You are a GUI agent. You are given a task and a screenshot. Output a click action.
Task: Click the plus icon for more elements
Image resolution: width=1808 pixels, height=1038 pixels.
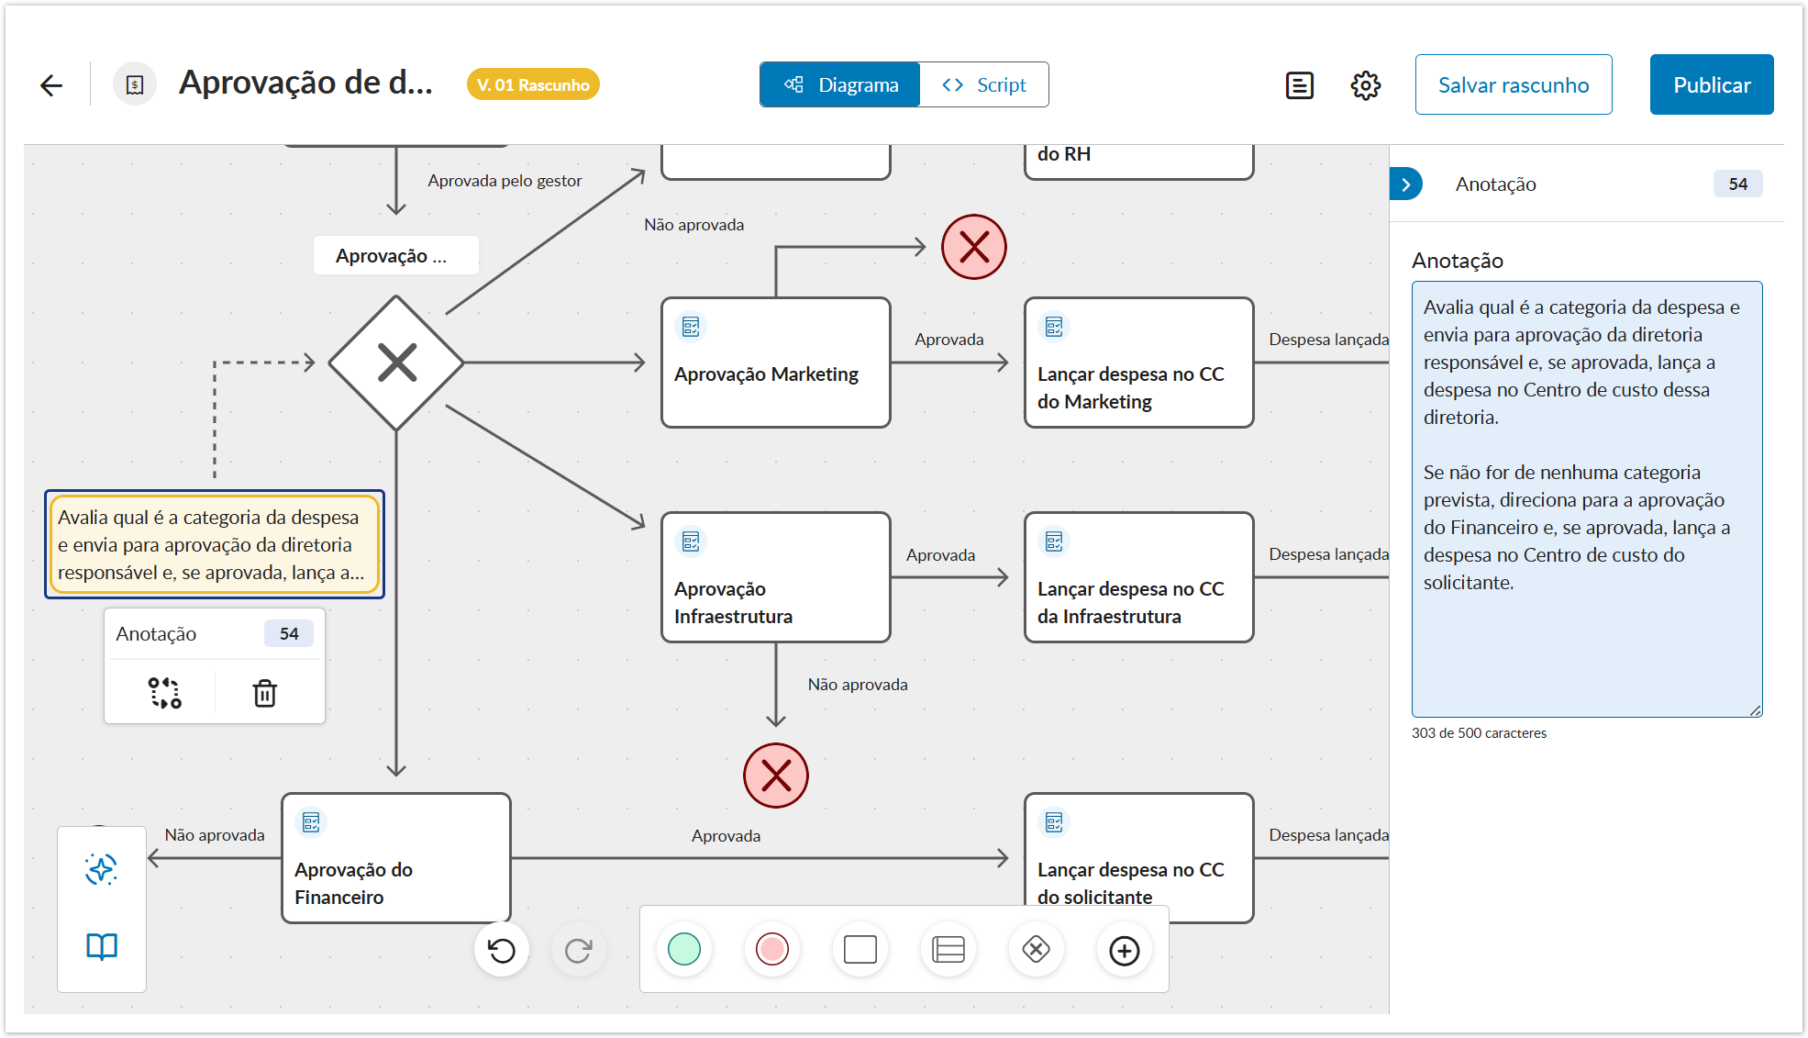click(1124, 950)
